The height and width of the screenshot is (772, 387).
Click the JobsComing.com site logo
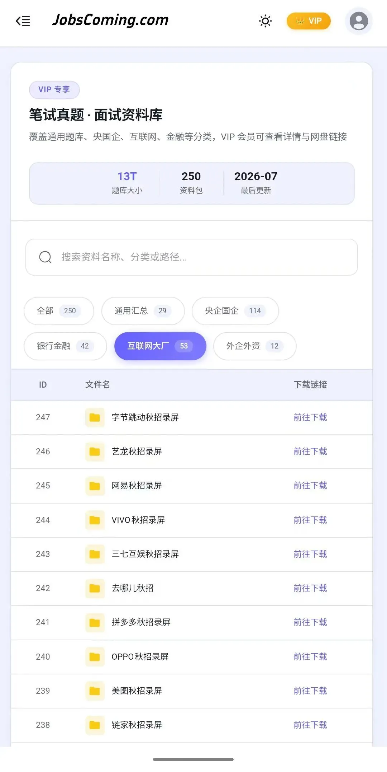(x=110, y=20)
